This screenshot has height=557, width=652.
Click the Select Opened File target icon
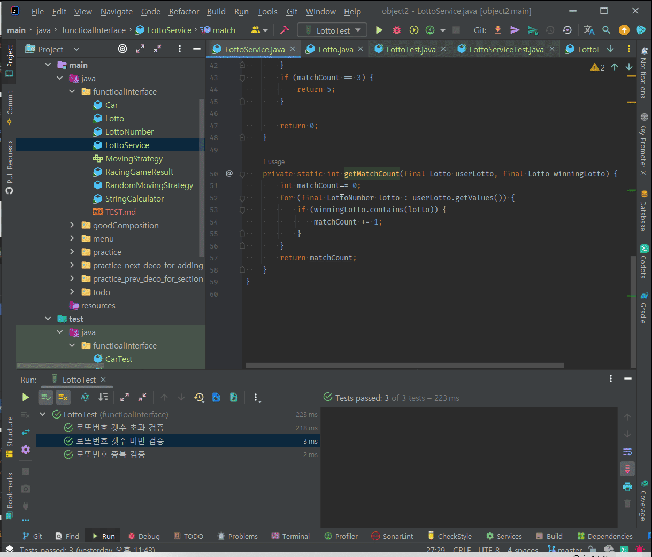[x=122, y=49]
